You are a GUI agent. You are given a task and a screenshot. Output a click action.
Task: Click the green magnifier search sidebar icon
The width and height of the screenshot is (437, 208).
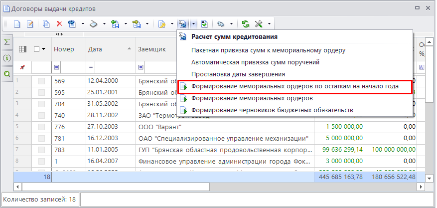coord(7,73)
